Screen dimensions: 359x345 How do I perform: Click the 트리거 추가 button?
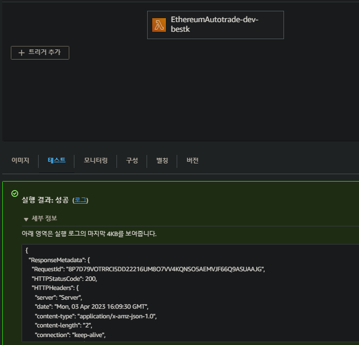pos(40,53)
